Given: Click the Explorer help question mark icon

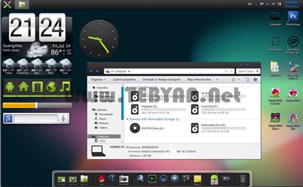Looking at the screenshot, I should pyautogui.click(x=255, y=79).
